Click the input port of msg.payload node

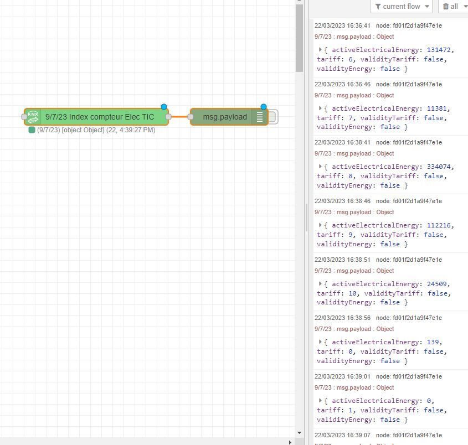pos(191,117)
